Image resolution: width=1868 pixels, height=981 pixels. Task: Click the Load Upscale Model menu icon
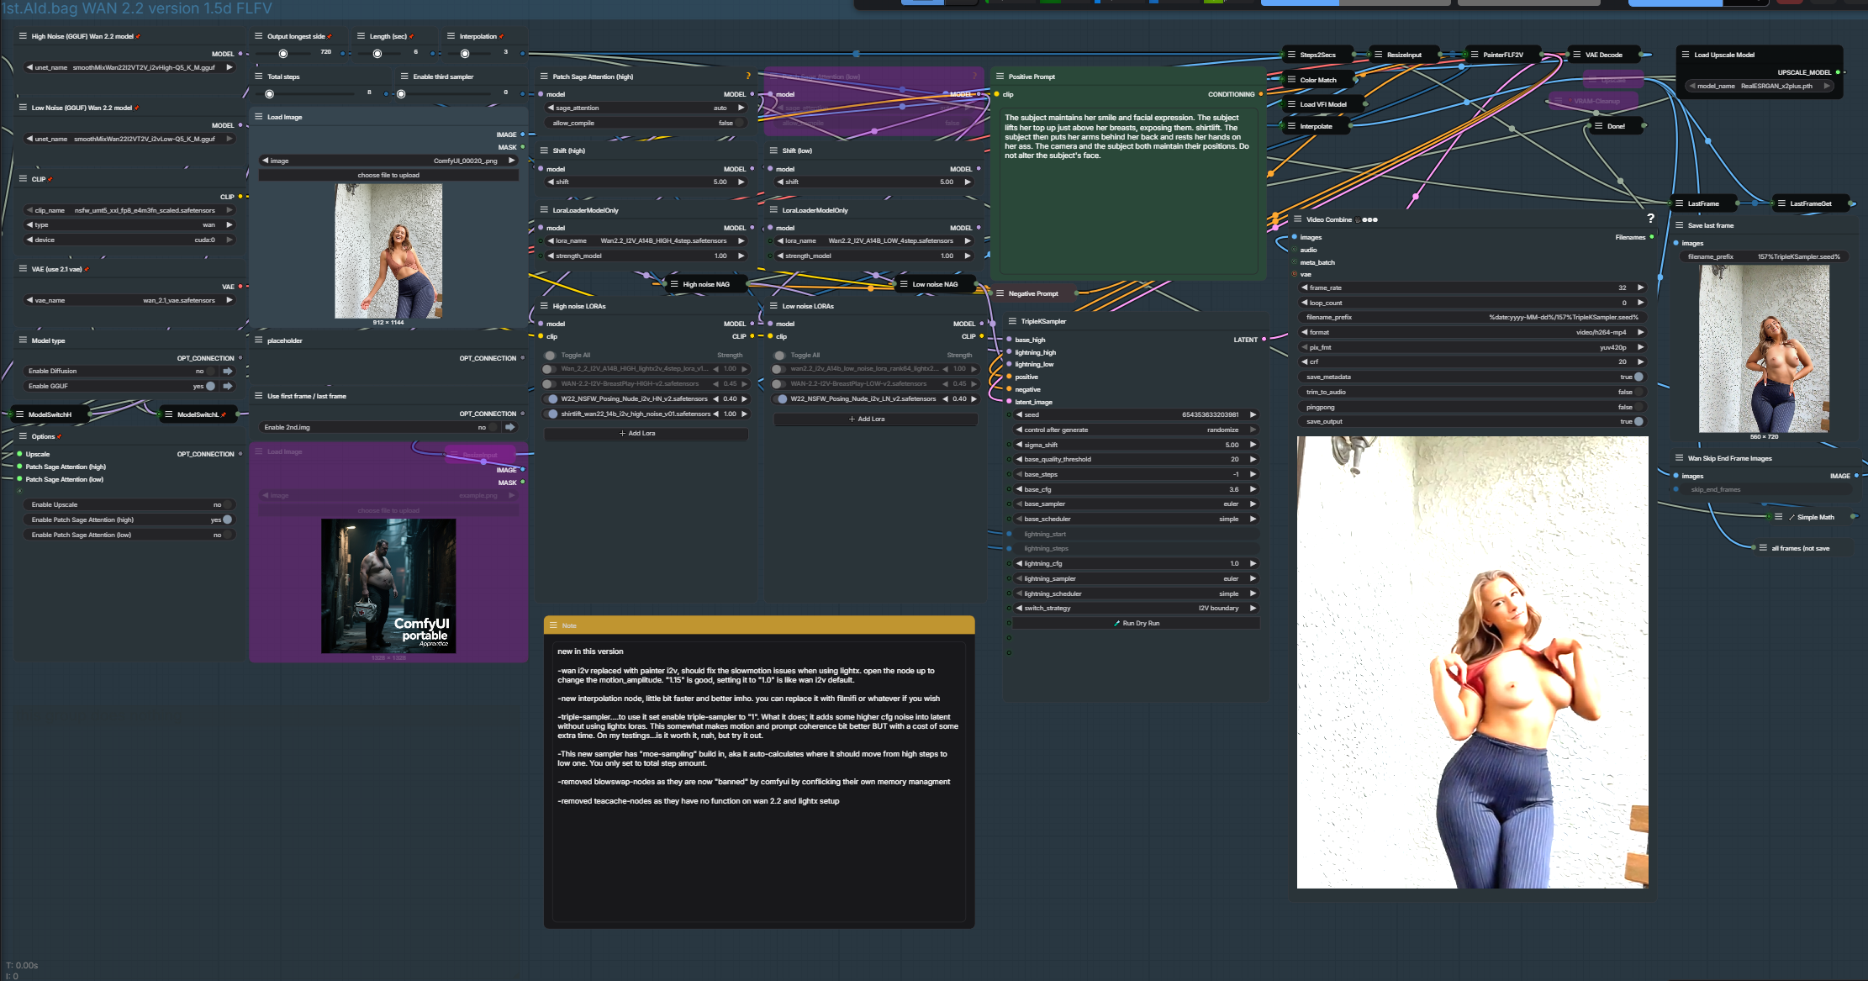tap(1685, 55)
